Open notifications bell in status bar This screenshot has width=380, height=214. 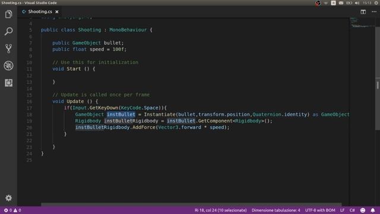coord(373,210)
